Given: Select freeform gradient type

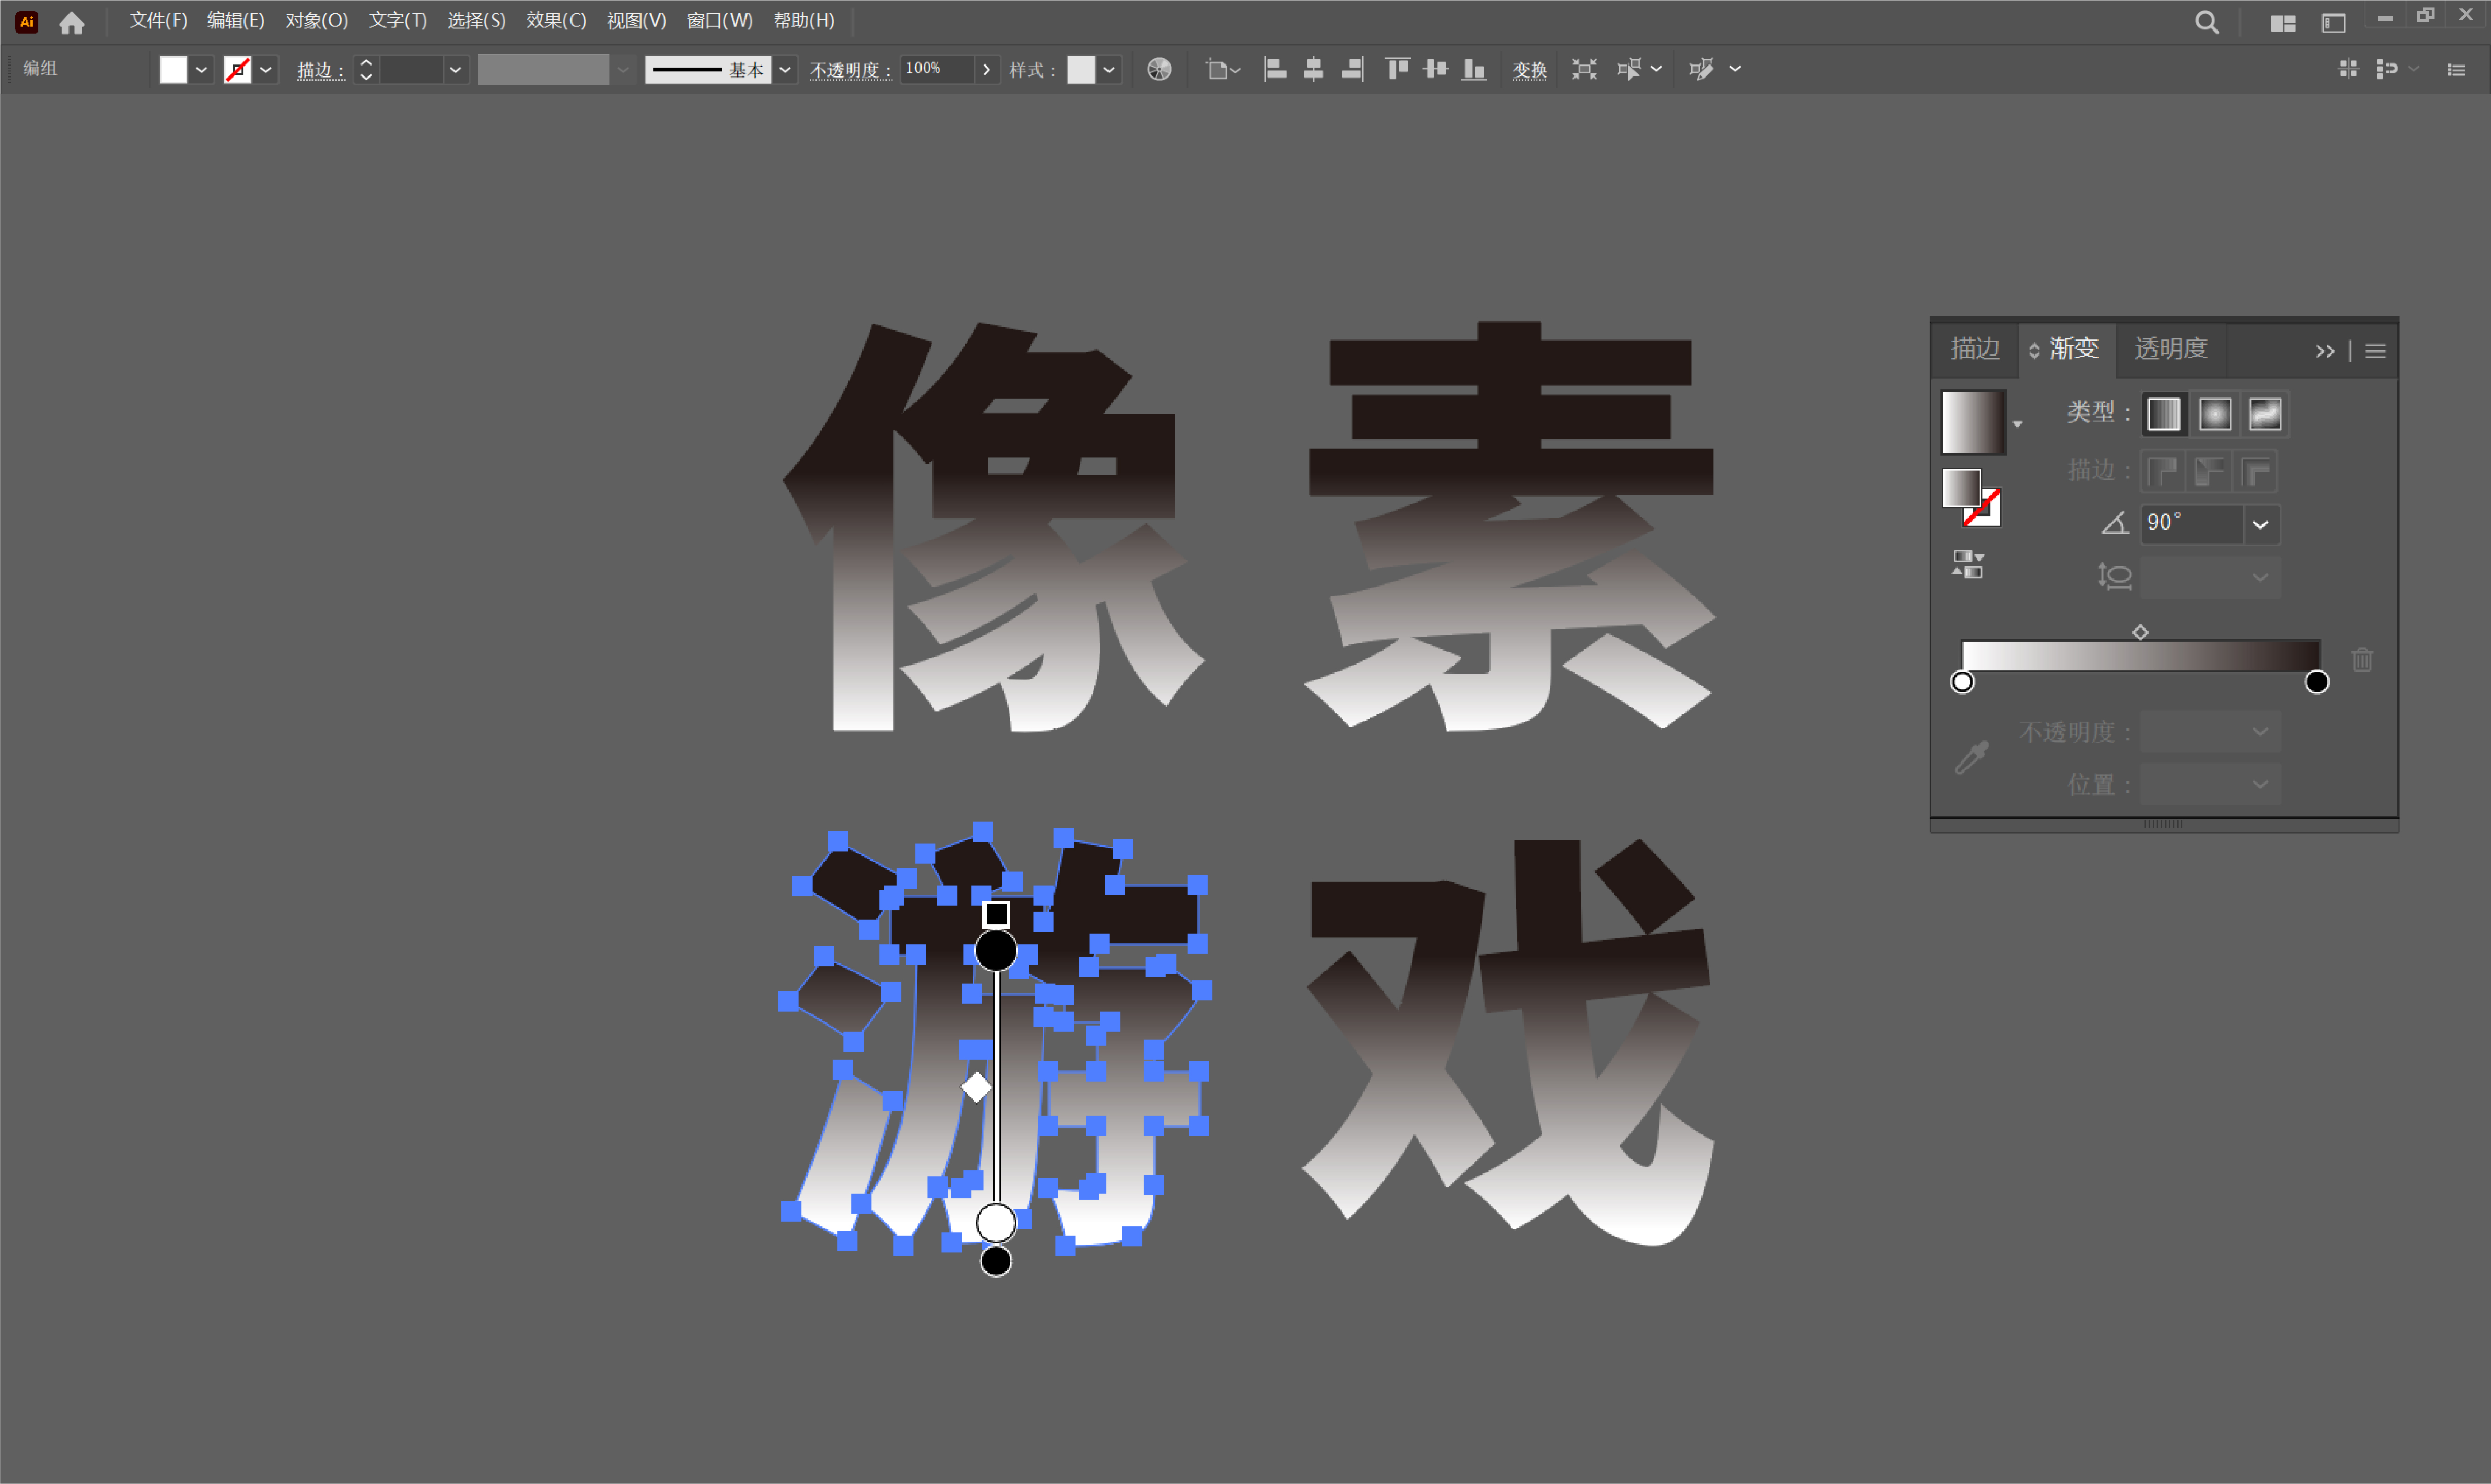Looking at the screenshot, I should pos(2265,414).
